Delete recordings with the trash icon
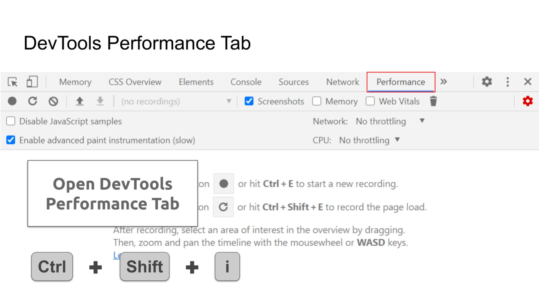Image resolution: width=539 pixels, height=303 pixels. [x=433, y=101]
